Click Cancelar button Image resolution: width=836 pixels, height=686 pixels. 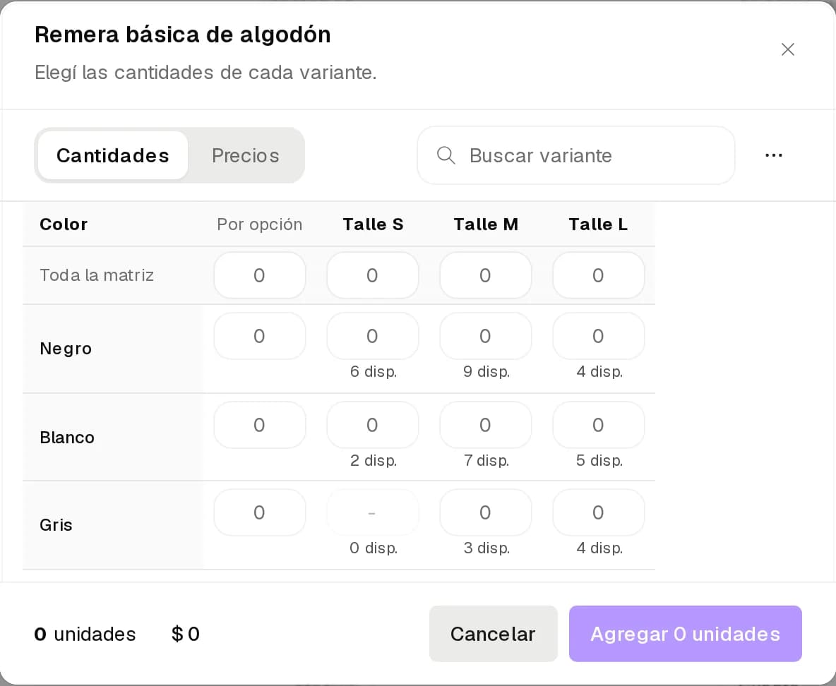(x=493, y=634)
